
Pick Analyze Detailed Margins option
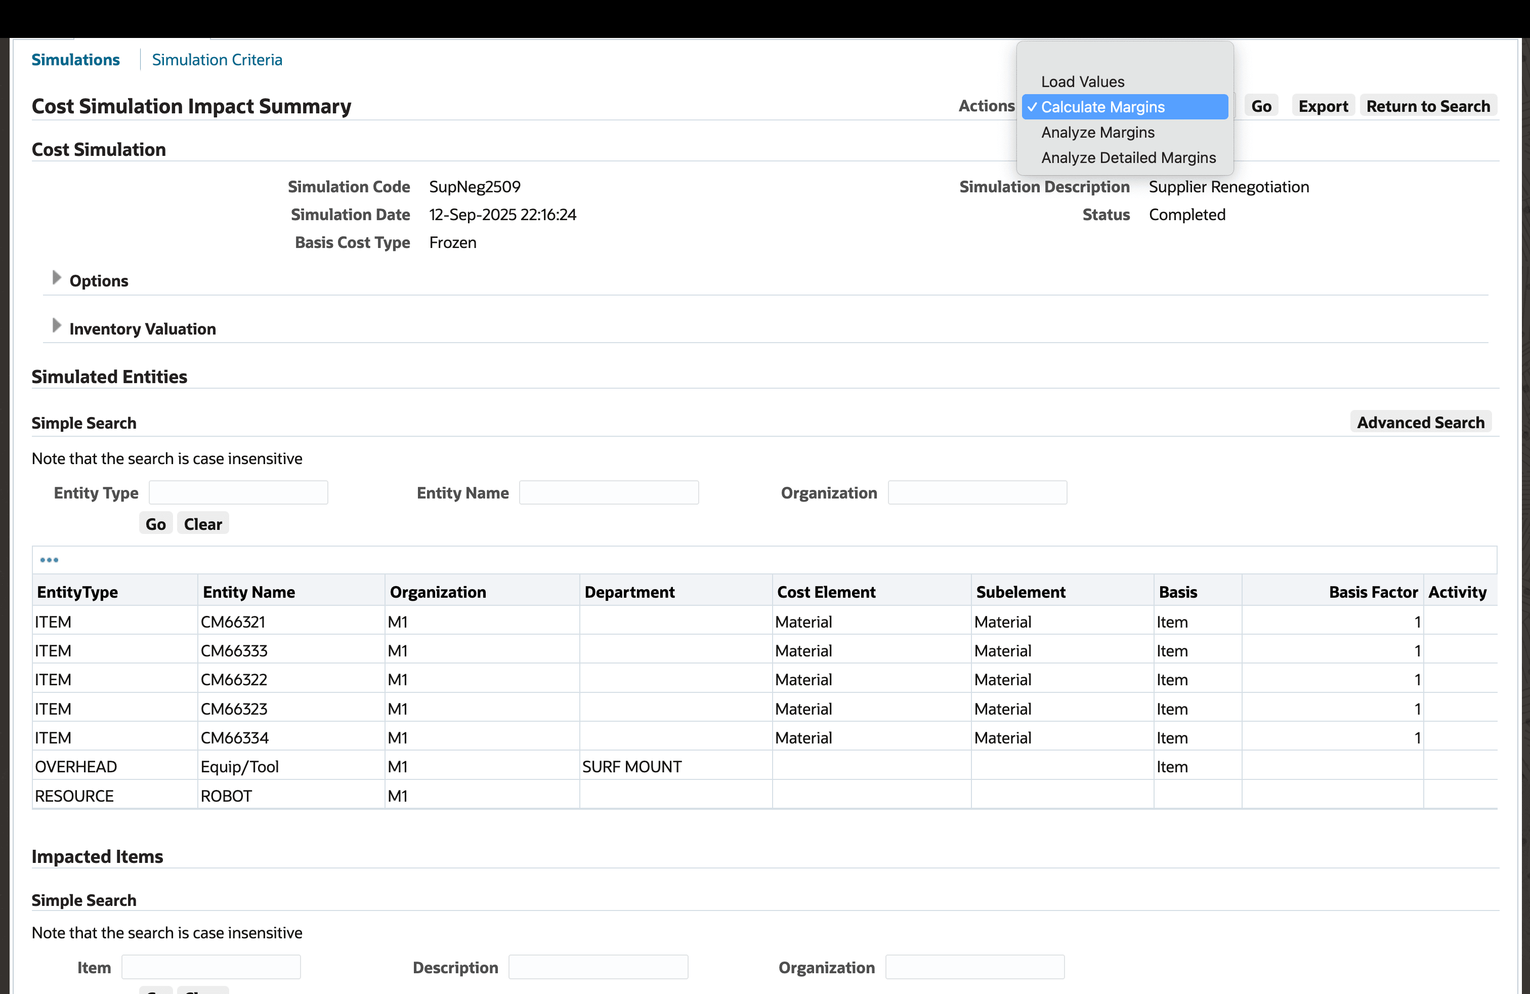tap(1128, 157)
